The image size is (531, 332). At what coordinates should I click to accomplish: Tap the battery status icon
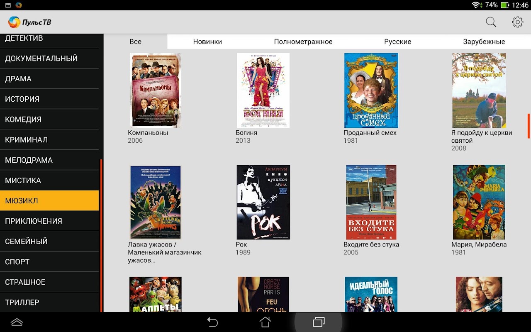pyautogui.click(x=505, y=5)
